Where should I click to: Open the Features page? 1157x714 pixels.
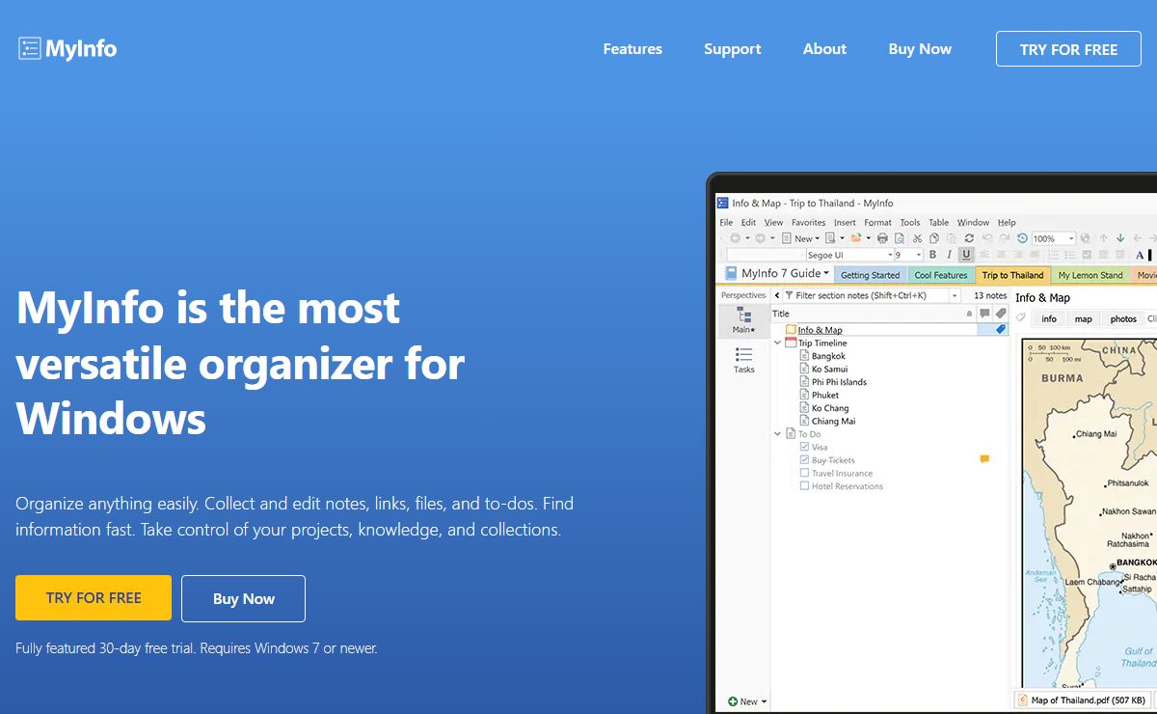click(x=632, y=49)
